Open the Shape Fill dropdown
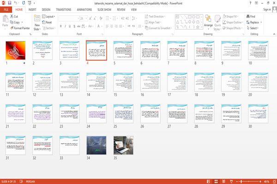 click(x=230, y=17)
